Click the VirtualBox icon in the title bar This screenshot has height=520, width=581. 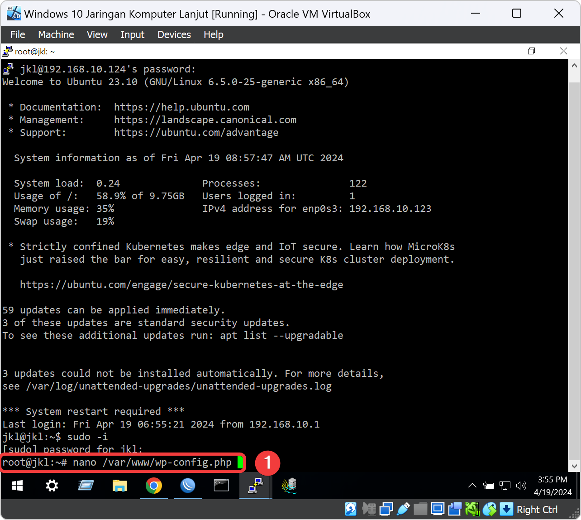coord(14,13)
